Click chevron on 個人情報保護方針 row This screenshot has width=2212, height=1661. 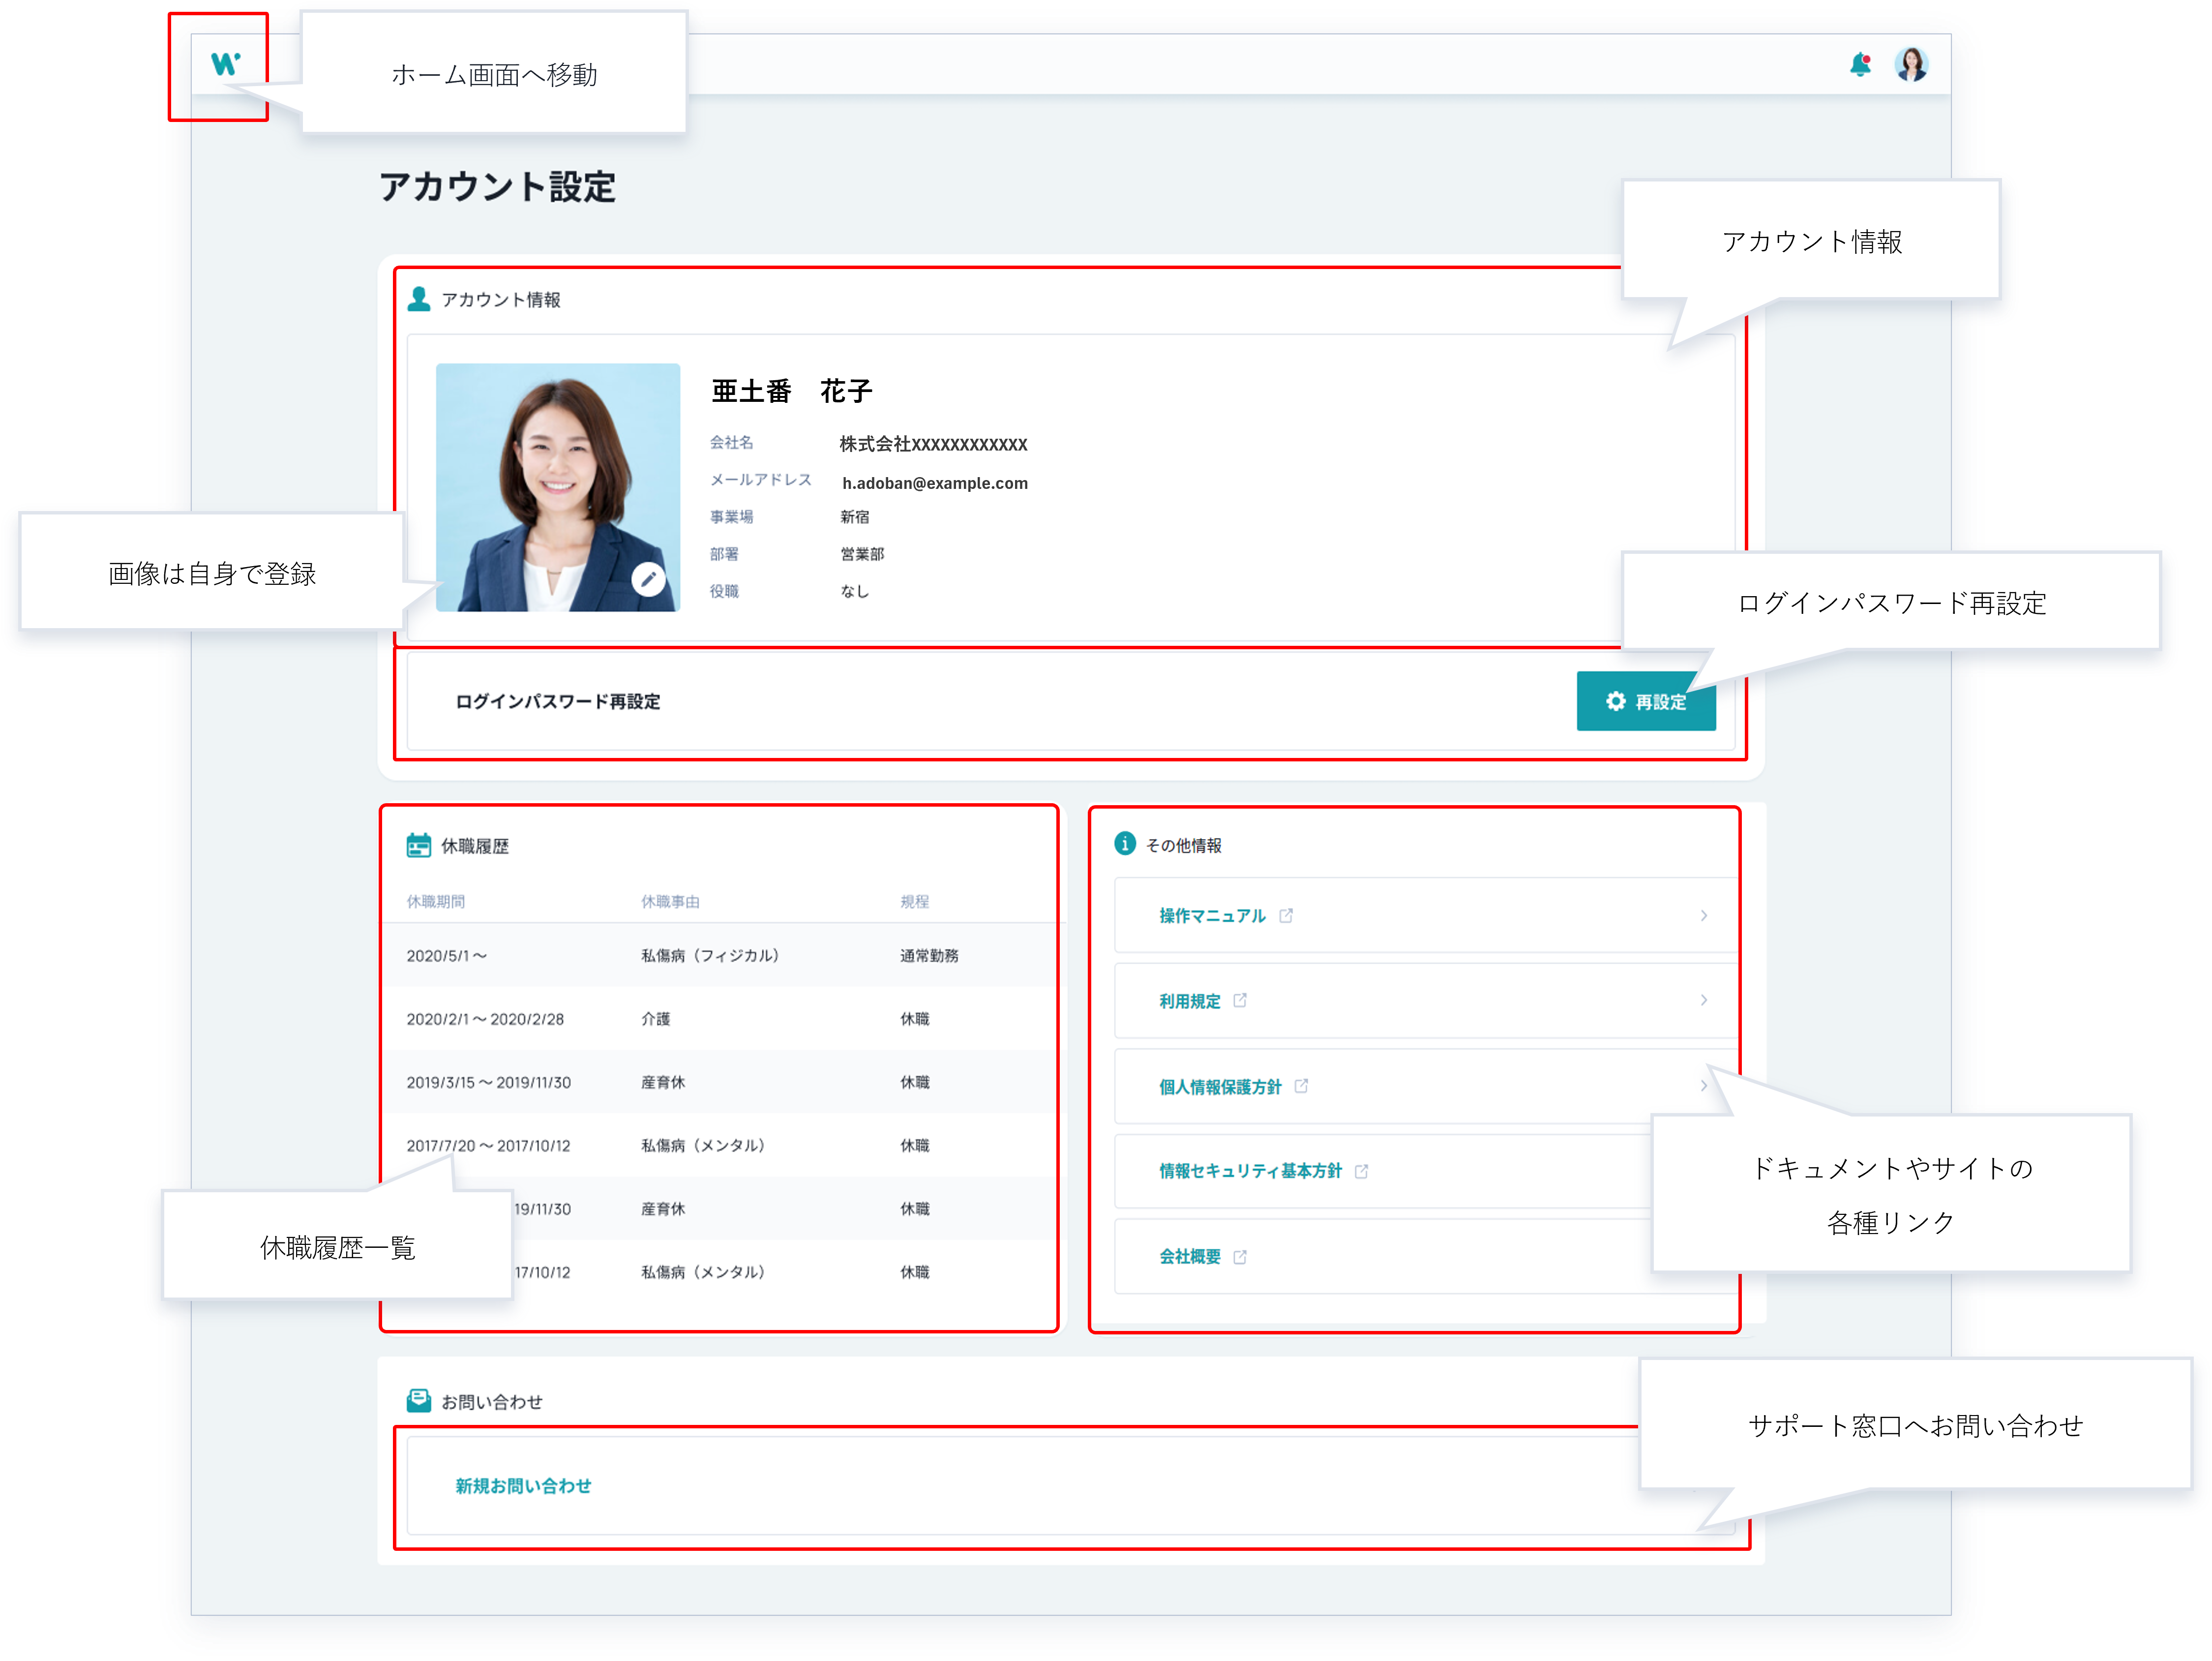coord(1704,1085)
